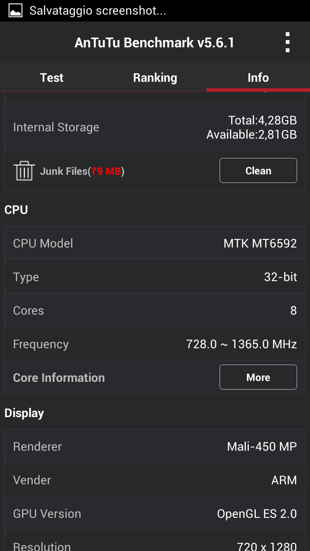The image size is (310, 551).
Task: Open the Salvataggio screenshot notification text
Action: pyautogui.click(x=98, y=11)
